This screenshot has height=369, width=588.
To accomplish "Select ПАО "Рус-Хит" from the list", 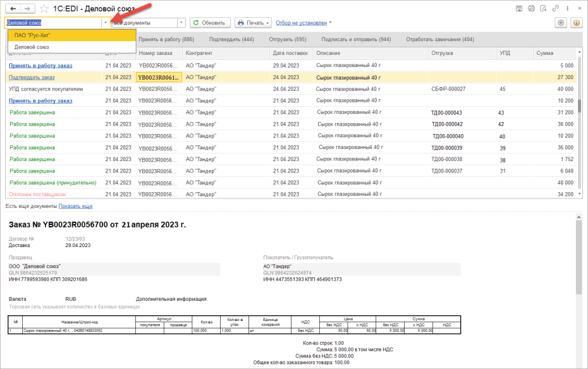I will [x=72, y=35].
